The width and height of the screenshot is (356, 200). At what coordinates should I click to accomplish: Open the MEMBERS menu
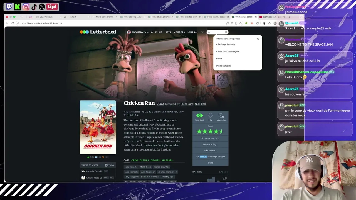[x=179, y=32]
